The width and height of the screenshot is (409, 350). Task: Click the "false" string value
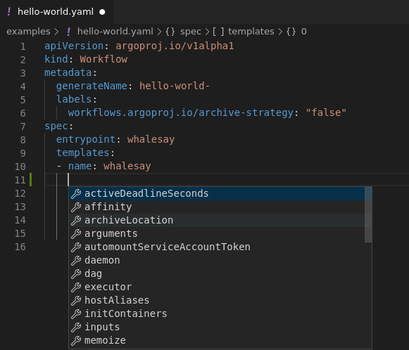click(326, 112)
